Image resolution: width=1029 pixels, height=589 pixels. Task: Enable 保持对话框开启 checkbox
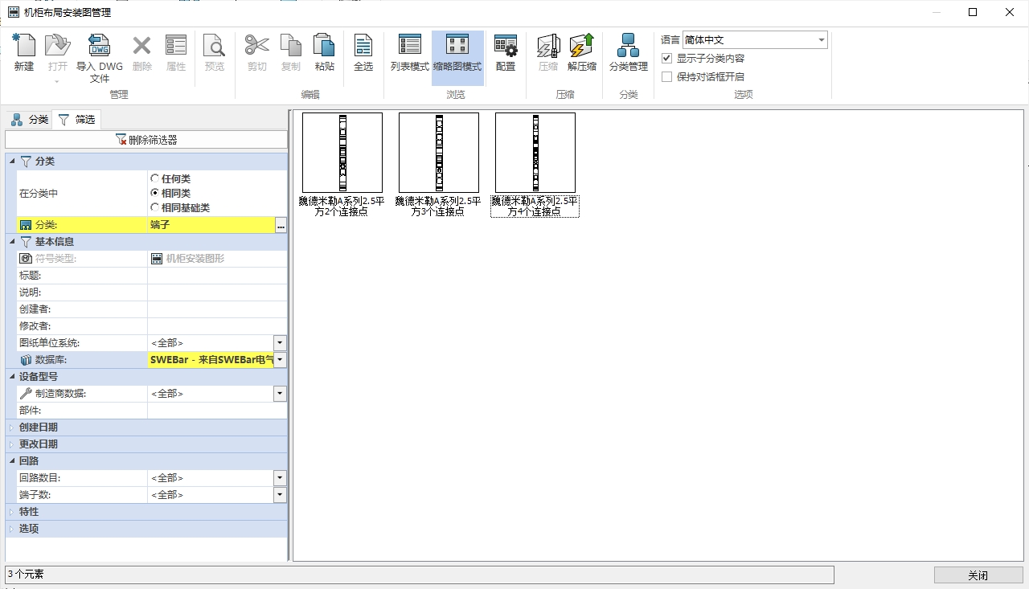coord(666,77)
